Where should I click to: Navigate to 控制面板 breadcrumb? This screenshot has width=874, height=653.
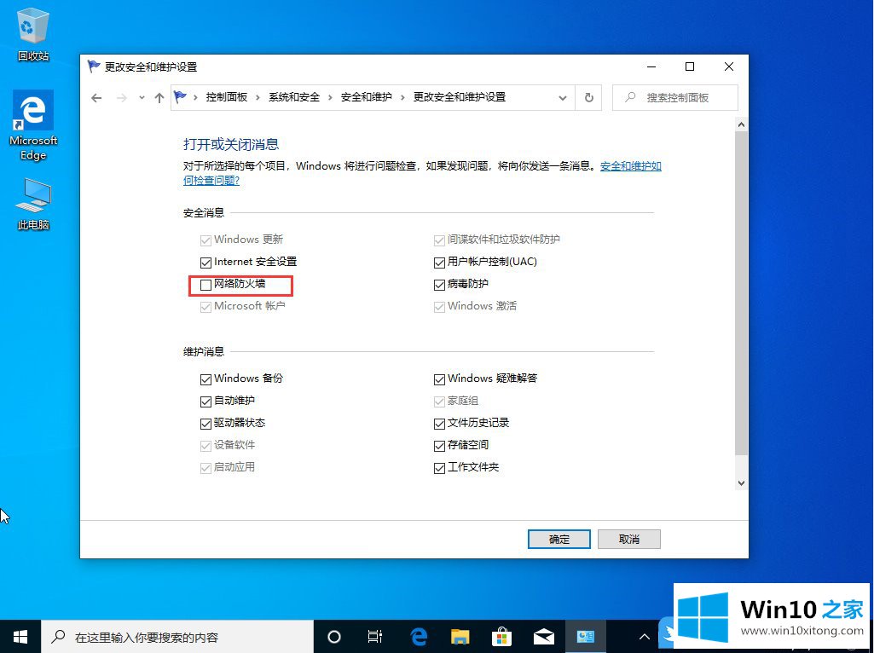226,97
